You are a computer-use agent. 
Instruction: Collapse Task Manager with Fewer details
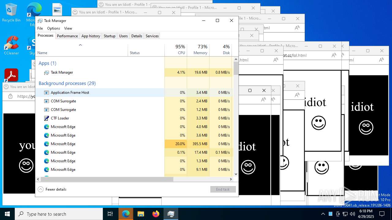52,189
